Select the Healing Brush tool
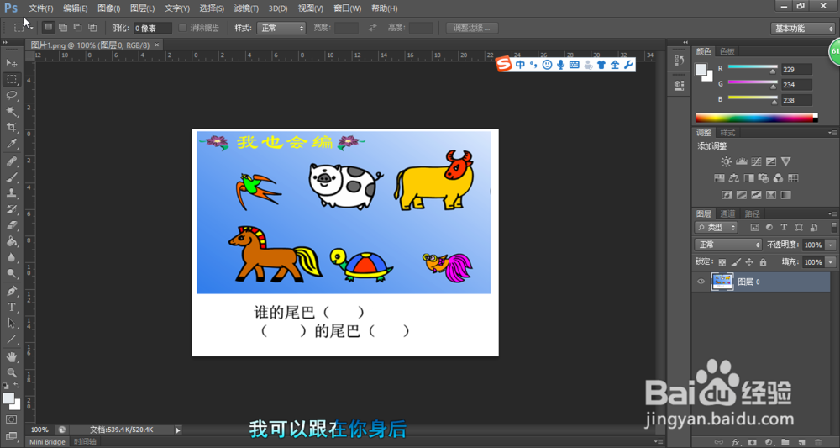Viewport: 840px width, 448px height. click(11, 161)
